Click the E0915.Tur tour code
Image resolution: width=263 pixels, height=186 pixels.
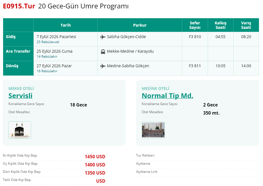pyautogui.click(x=19, y=6)
